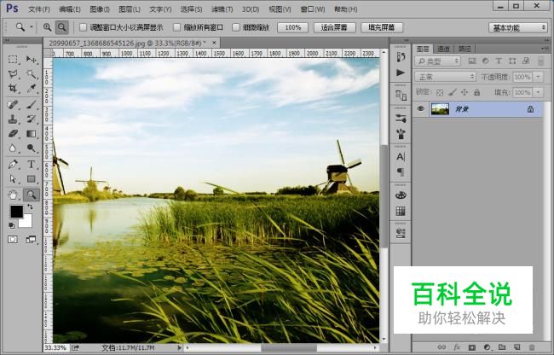Select the Zoom tool in the toolbox
This screenshot has width=554, height=355.
coord(31,195)
